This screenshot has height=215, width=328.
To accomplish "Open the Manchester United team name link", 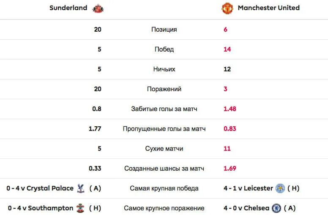I will [268, 8].
